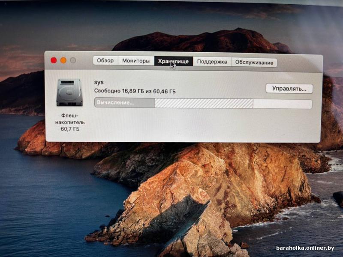Click the Флеш-накопитель 60,7 ГБ label
Screen dimensions: 343x257
click(70, 122)
